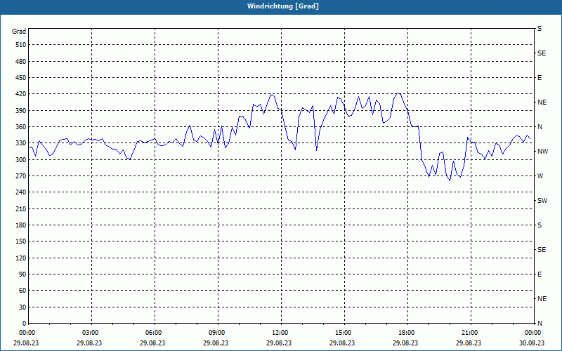Click the SE compass label just above 480 level
Image resolution: width=562 pixels, height=351 pixels.
coord(542,53)
